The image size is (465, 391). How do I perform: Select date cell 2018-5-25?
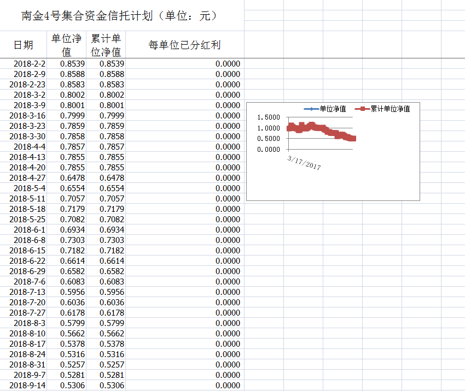tap(23, 219)
